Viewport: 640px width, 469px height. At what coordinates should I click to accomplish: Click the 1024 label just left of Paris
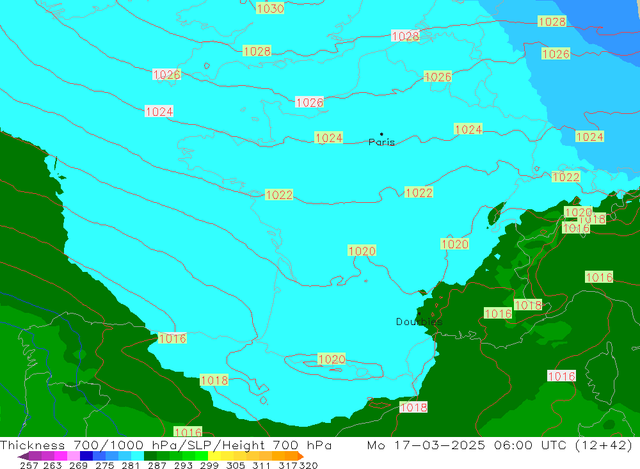coord(328,138)
